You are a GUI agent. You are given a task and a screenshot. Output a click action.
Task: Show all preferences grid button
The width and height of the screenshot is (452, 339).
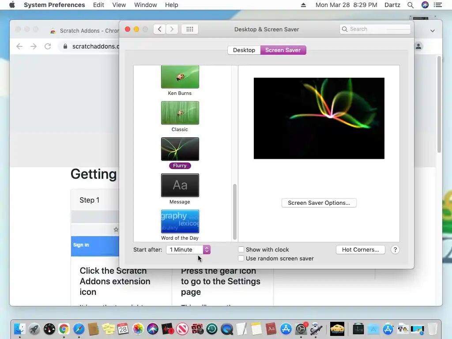point(190,29)
